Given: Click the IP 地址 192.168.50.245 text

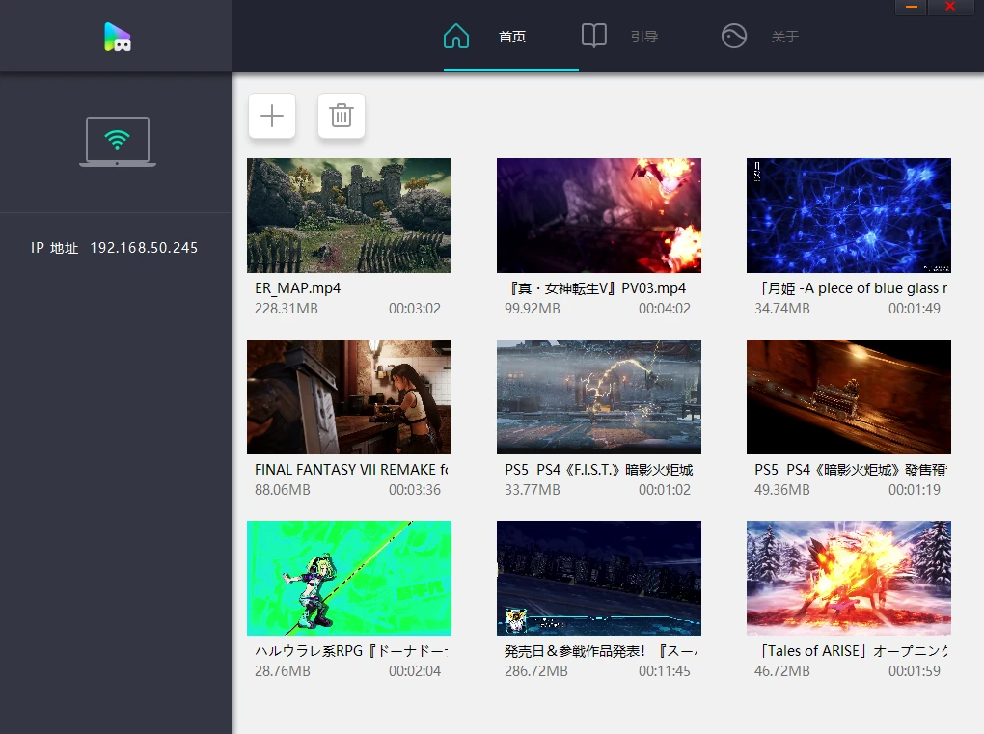Looking at the screenshot, I should (x=115, y=248).
